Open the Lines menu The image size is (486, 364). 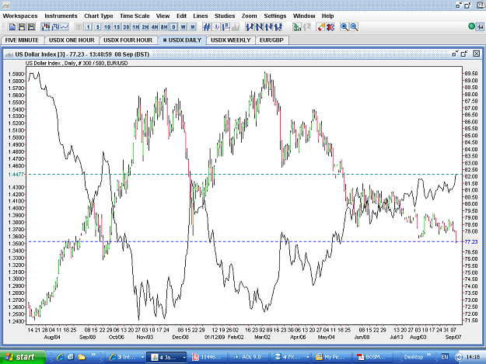[x=200, y=16]
